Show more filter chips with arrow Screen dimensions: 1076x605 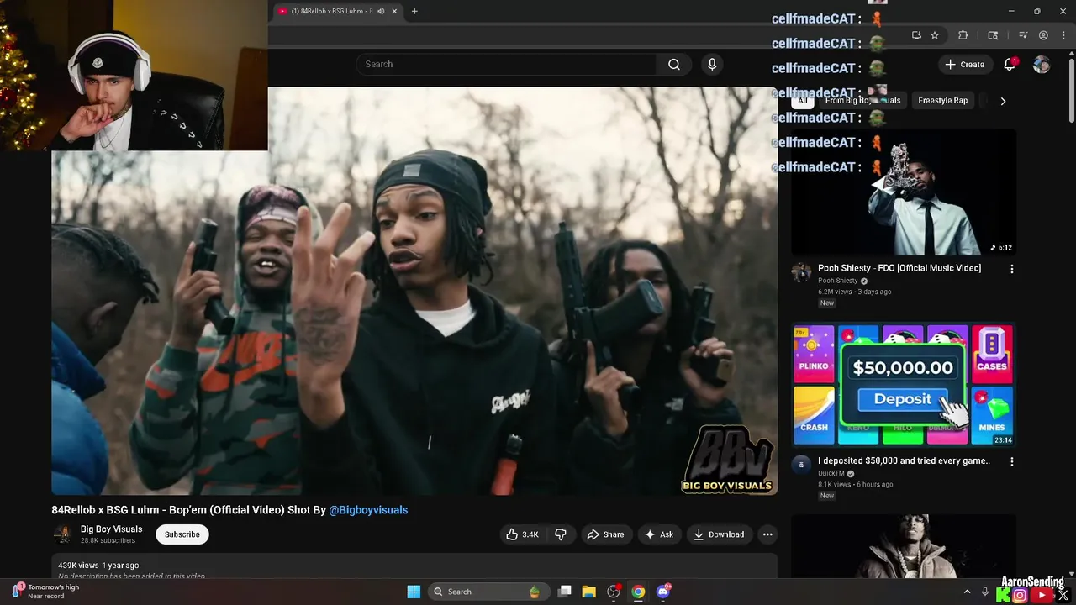tap(1002, 100)
